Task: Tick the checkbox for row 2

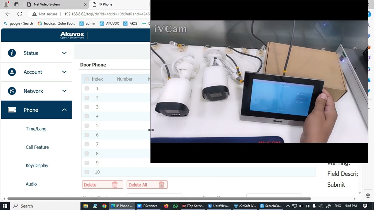Action: click(x=86, y=98)
